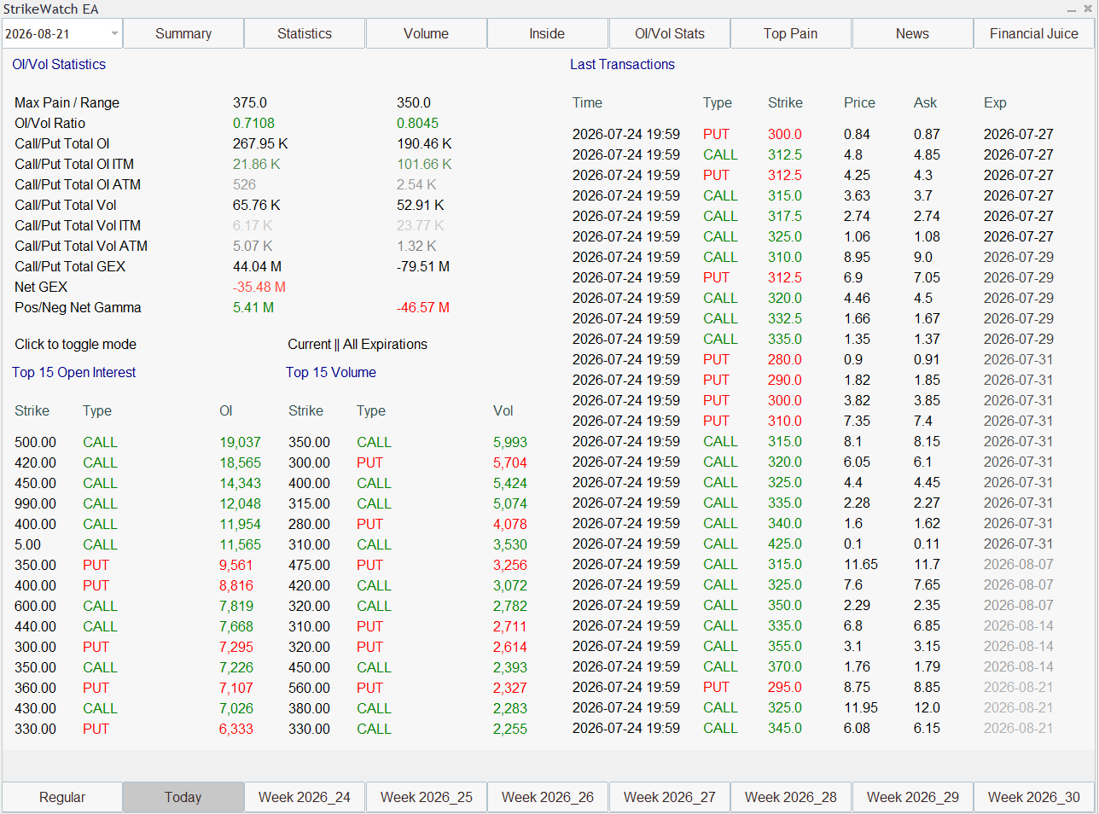Click ask price 12.0 for 325.0 CALL
The height and width of the screenshot is (814, 1099).
927,708
